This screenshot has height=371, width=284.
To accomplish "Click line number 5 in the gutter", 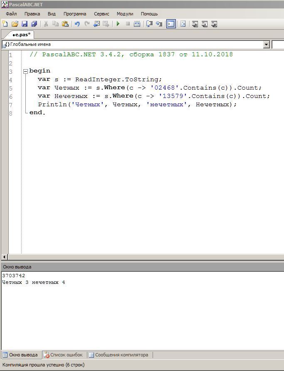I will tap(11, 88).
